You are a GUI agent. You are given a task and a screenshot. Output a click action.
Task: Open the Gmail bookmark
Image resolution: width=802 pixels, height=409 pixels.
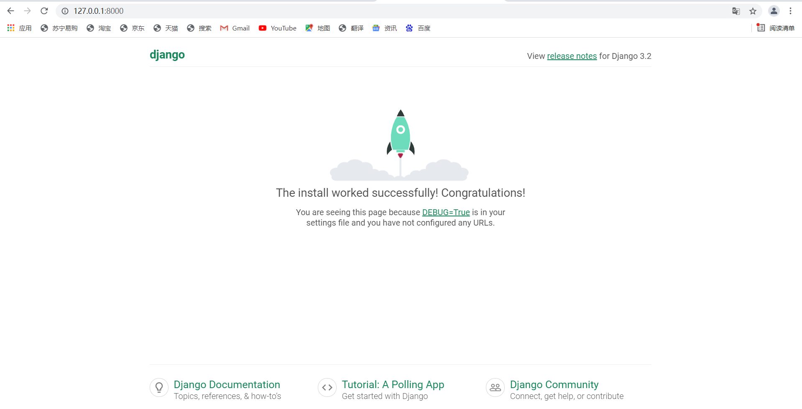(x=235, y=28)
